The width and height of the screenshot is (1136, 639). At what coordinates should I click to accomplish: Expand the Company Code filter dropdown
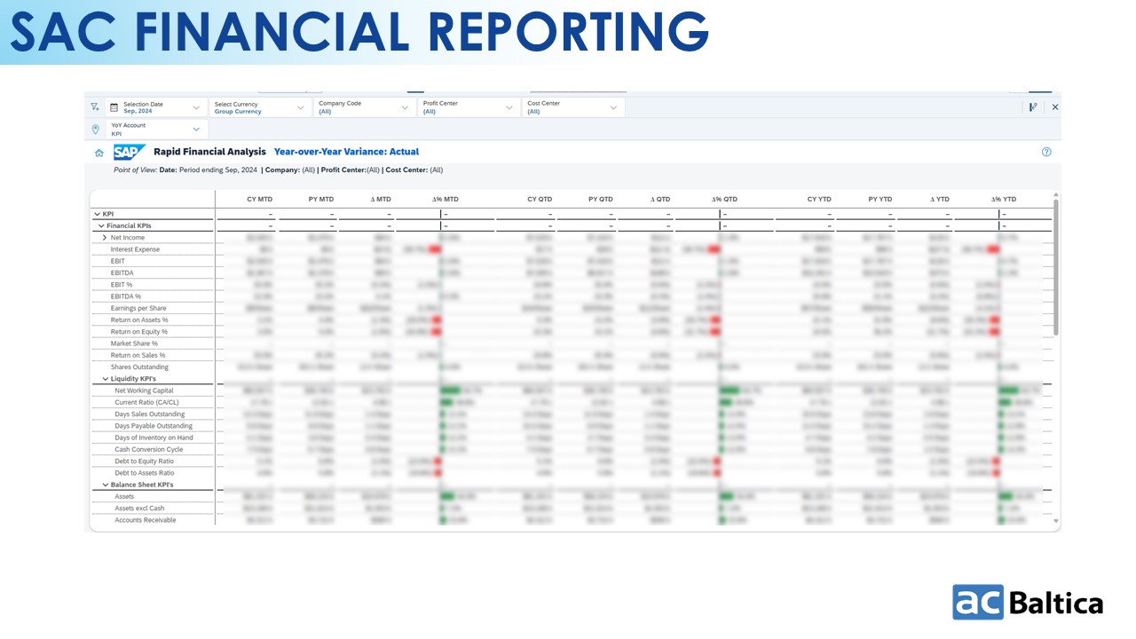click(405, 107)
